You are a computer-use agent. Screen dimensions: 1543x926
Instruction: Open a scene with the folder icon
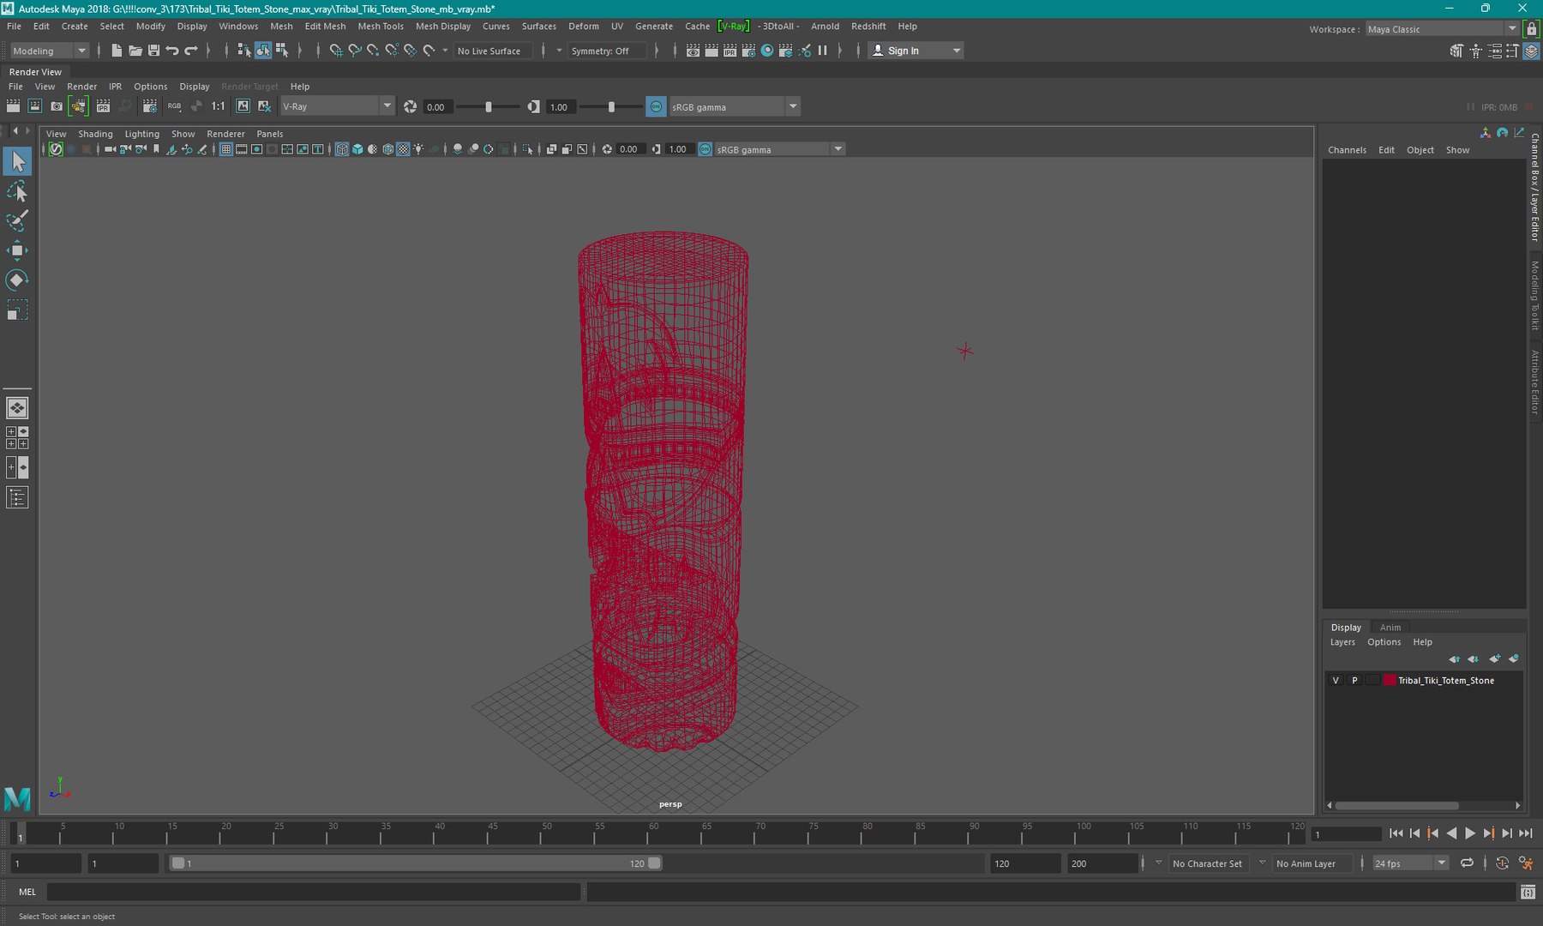click(135, 51)
